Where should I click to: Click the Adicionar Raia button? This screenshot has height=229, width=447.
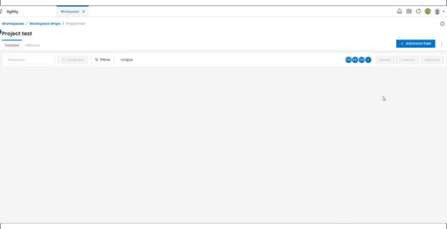(416, 43)
